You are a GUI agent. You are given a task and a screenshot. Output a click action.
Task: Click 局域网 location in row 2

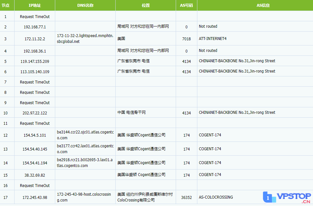(143, 26)
